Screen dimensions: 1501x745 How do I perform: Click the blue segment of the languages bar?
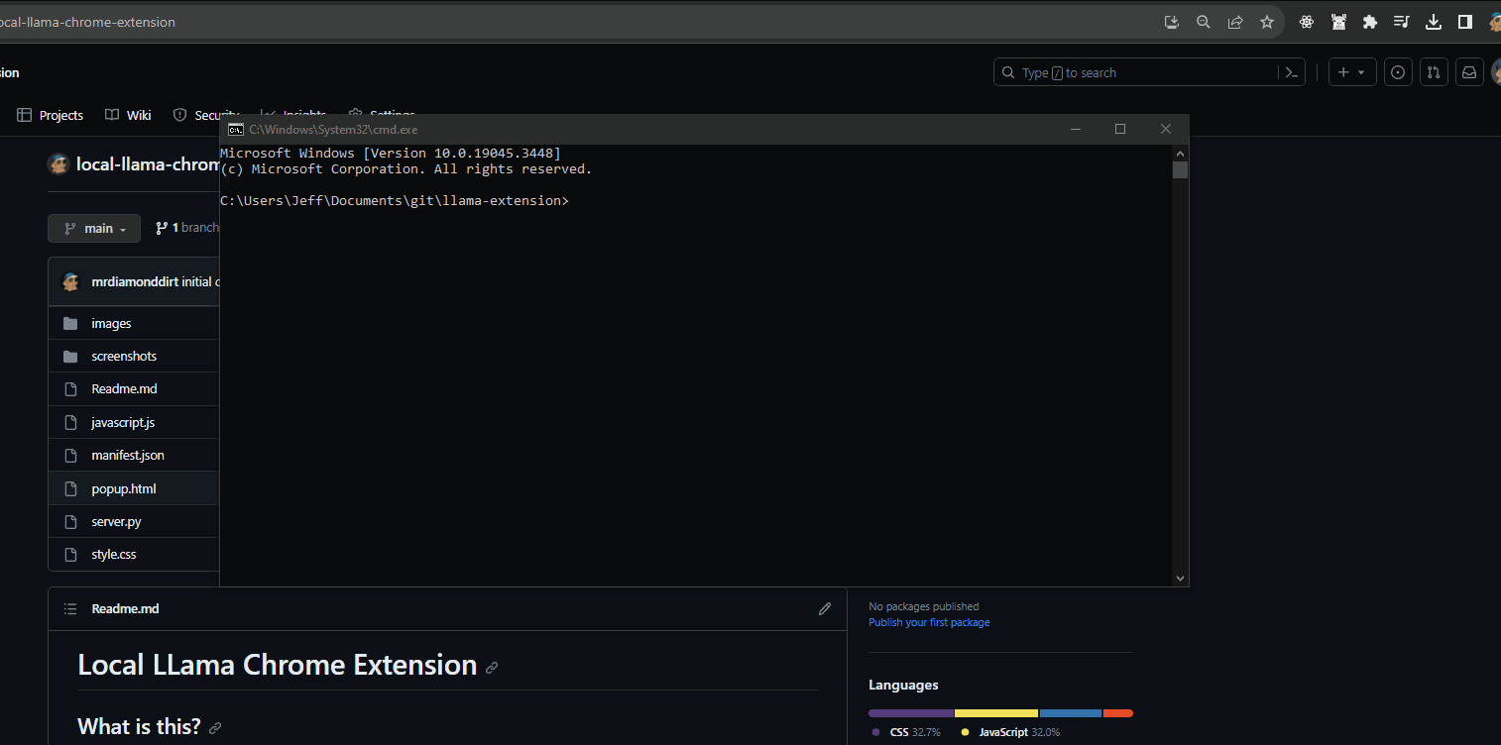[x=1071, y=713]
